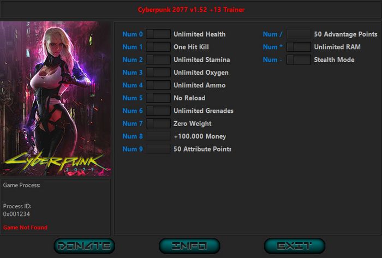382x258 pixels.
Task: Click the Num 1 hotkey label
Action: pyautogui.click(x=133, y=47)
